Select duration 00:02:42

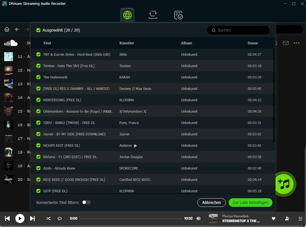[x=254, y=146]
